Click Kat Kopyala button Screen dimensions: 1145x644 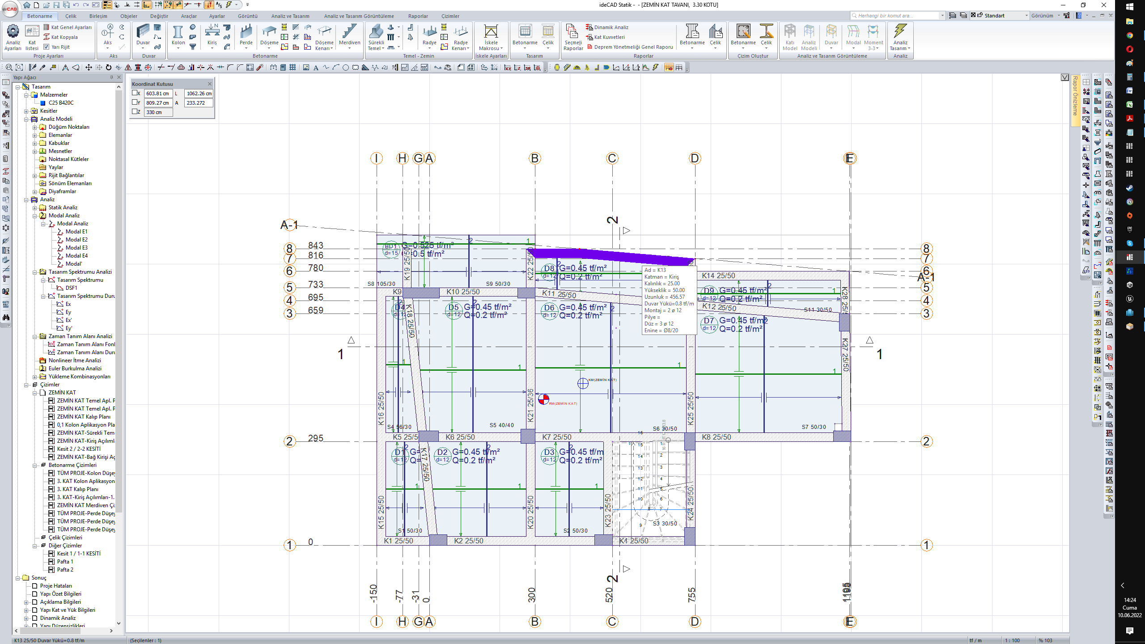60,37
